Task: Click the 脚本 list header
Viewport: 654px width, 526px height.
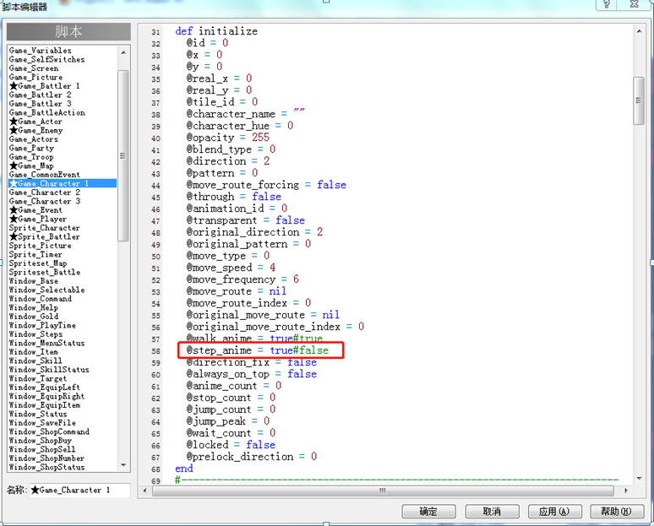Action: [68, 32]
